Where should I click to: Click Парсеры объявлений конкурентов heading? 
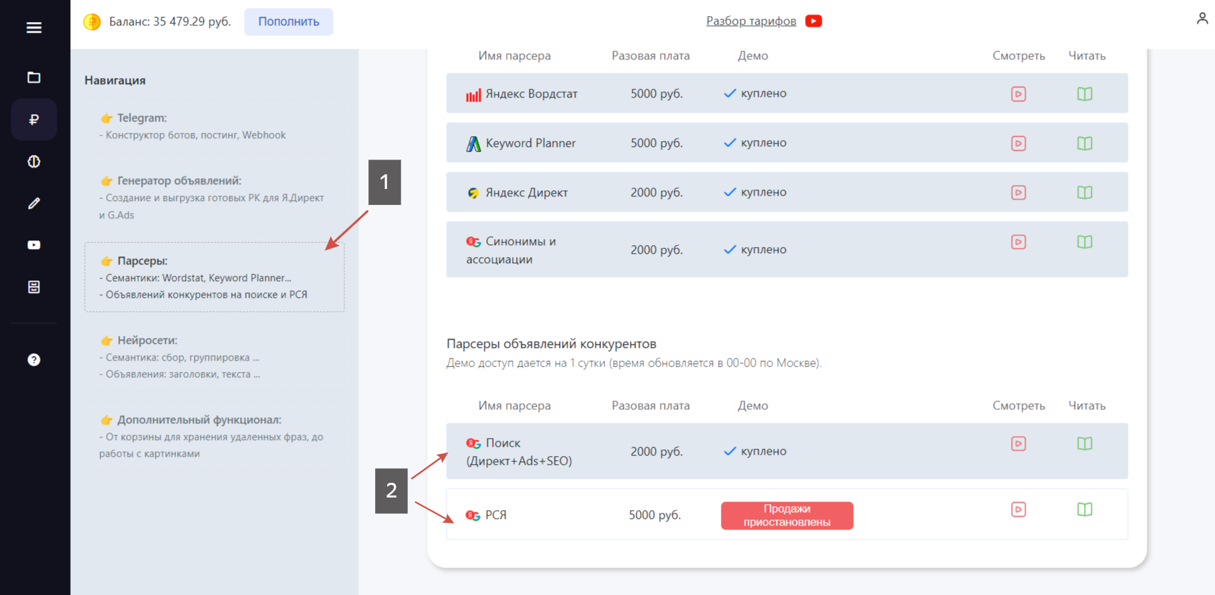point(551,344)
